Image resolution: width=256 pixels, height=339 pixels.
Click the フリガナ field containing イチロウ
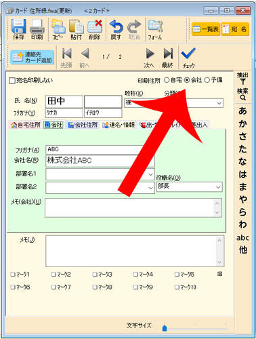click(x=103, y=113)
